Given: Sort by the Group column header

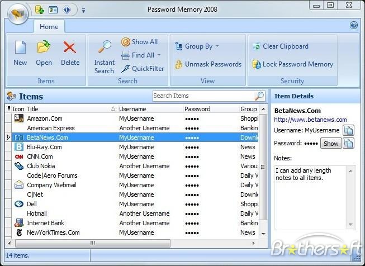Looking at the screenshot, I should (x=249, y=109).
